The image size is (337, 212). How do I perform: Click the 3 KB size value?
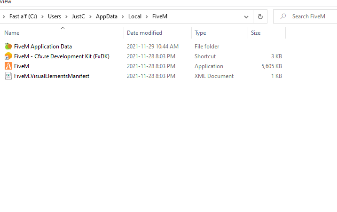[276, 56]
